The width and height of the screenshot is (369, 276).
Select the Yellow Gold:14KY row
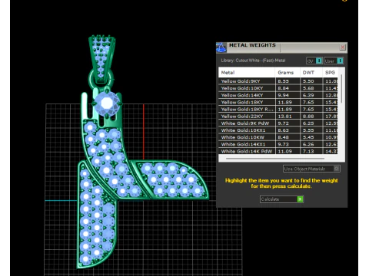click(279, 95)
